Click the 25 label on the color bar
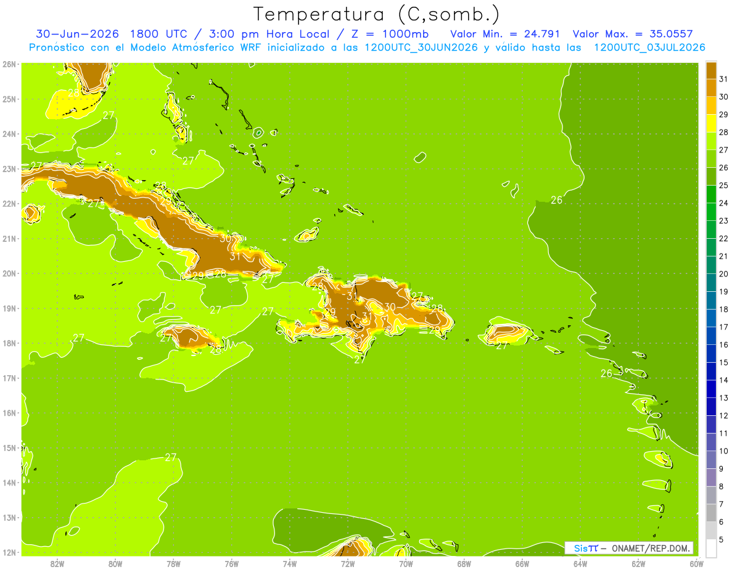This screenshot has height=572, width=740. (x=723, y=185)
